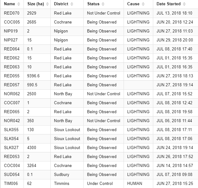The height and width of the screenshot is (188, 198).
Task: Click the JUN 14, 2018 14:57 date cell
Action: (175, 166)
